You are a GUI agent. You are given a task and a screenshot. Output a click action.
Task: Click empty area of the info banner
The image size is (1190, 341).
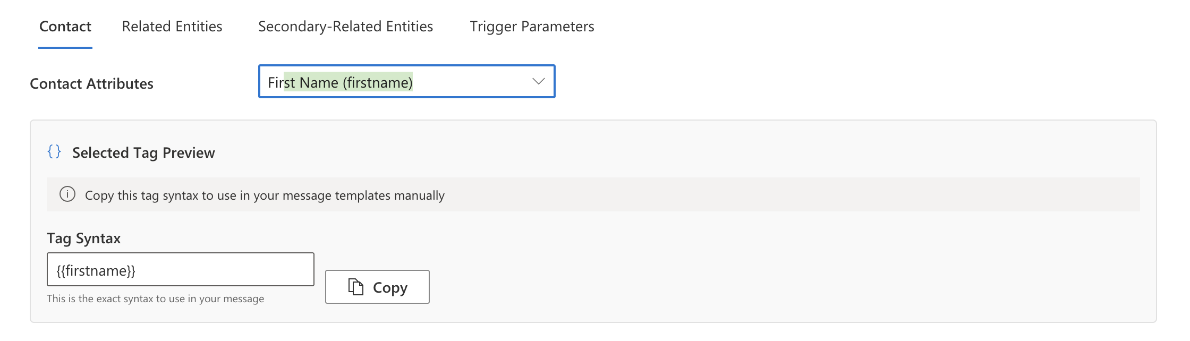click(797, 194)
